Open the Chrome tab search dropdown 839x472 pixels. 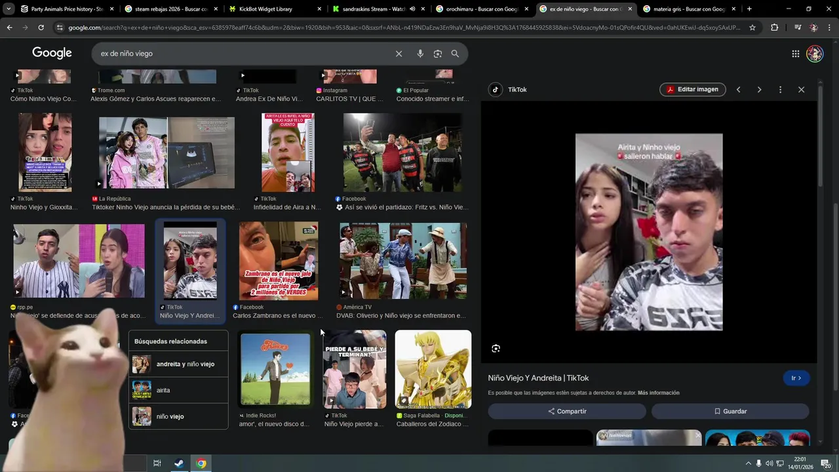click(9, 9)
